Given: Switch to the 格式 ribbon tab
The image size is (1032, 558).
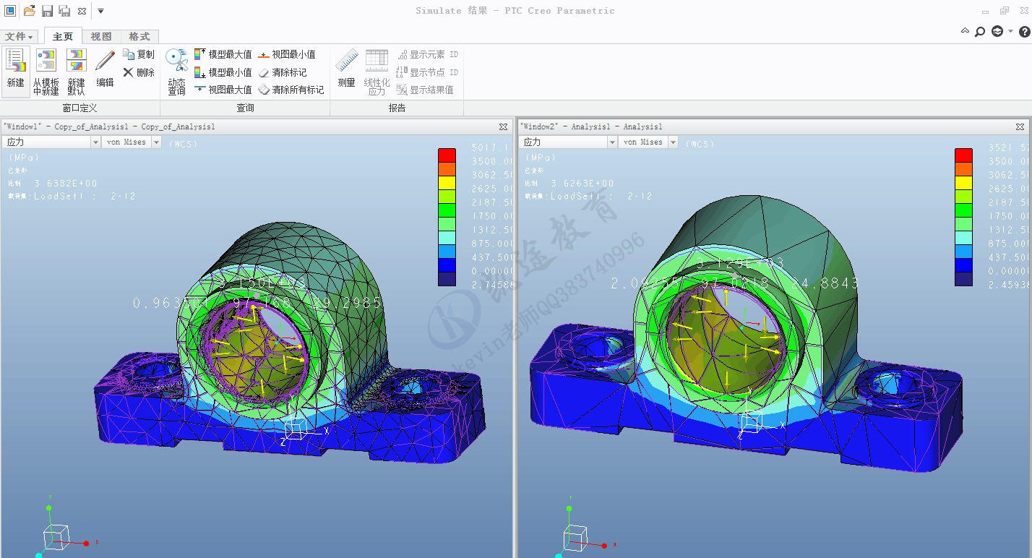Looking at the screenshot, I should pos(139,36).
